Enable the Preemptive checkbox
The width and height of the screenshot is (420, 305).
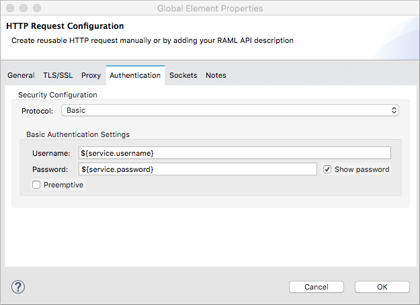(36, 185)
